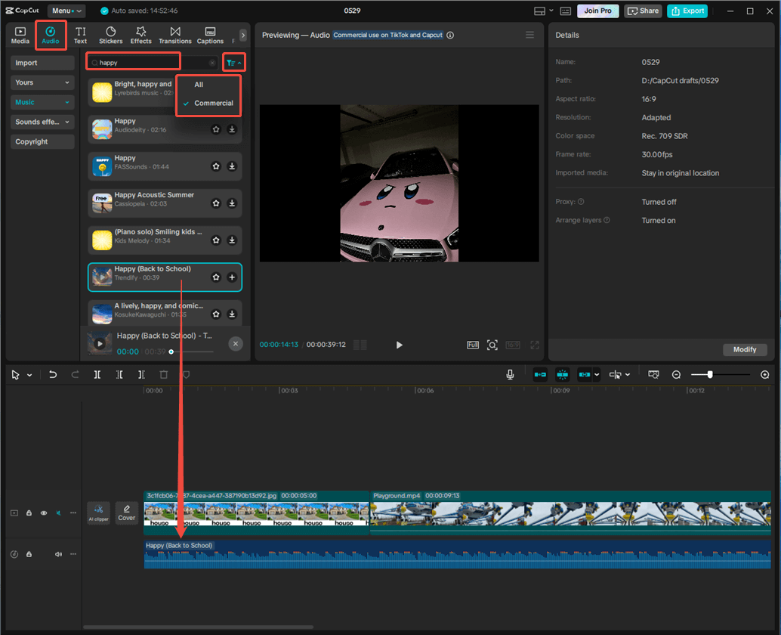
Task: Click the voiceover microphone icon
Action: click(511, 373)
